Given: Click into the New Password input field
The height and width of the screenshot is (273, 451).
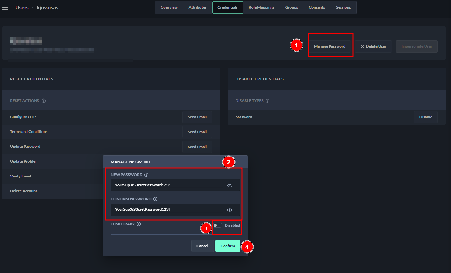Looking at the screenshot, I should click(x=168, y=185).
